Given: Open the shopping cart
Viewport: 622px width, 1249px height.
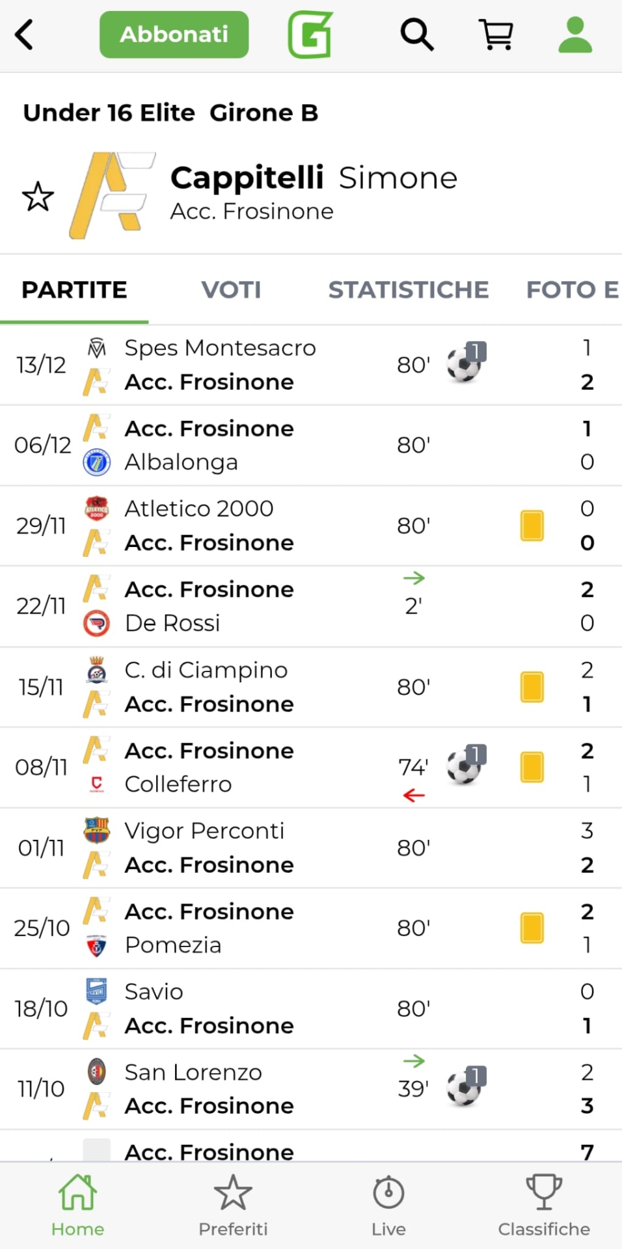Looking at the screenshot, I should [496, 34].
